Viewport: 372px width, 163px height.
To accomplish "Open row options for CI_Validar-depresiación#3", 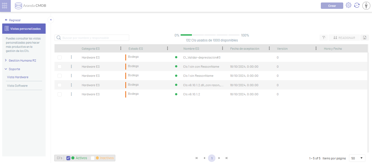I will point(71,57).
